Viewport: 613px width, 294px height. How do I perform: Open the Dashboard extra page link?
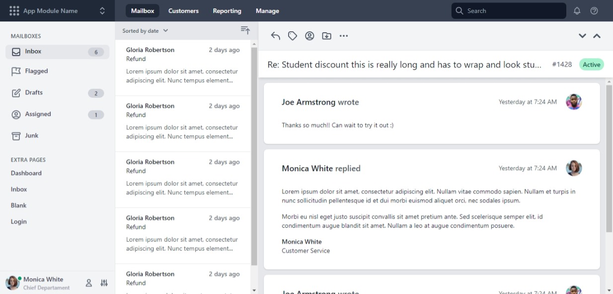pyautogui.click(x=26, y=173)
